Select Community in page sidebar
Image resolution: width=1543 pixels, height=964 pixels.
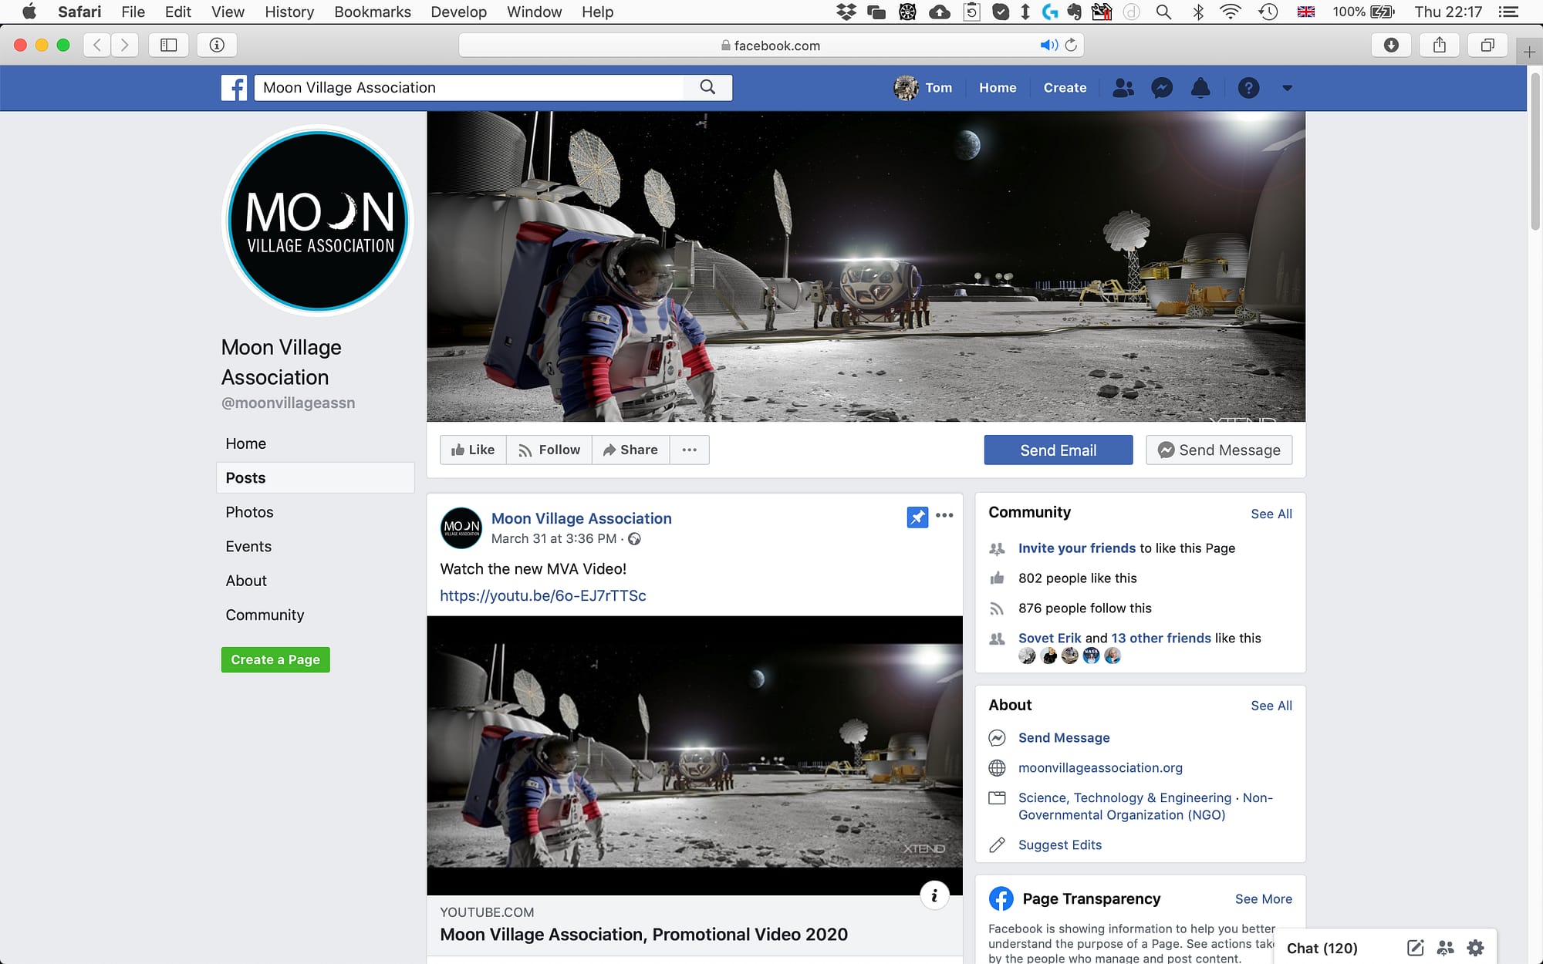pyautogui.click(x=316, y=615)
